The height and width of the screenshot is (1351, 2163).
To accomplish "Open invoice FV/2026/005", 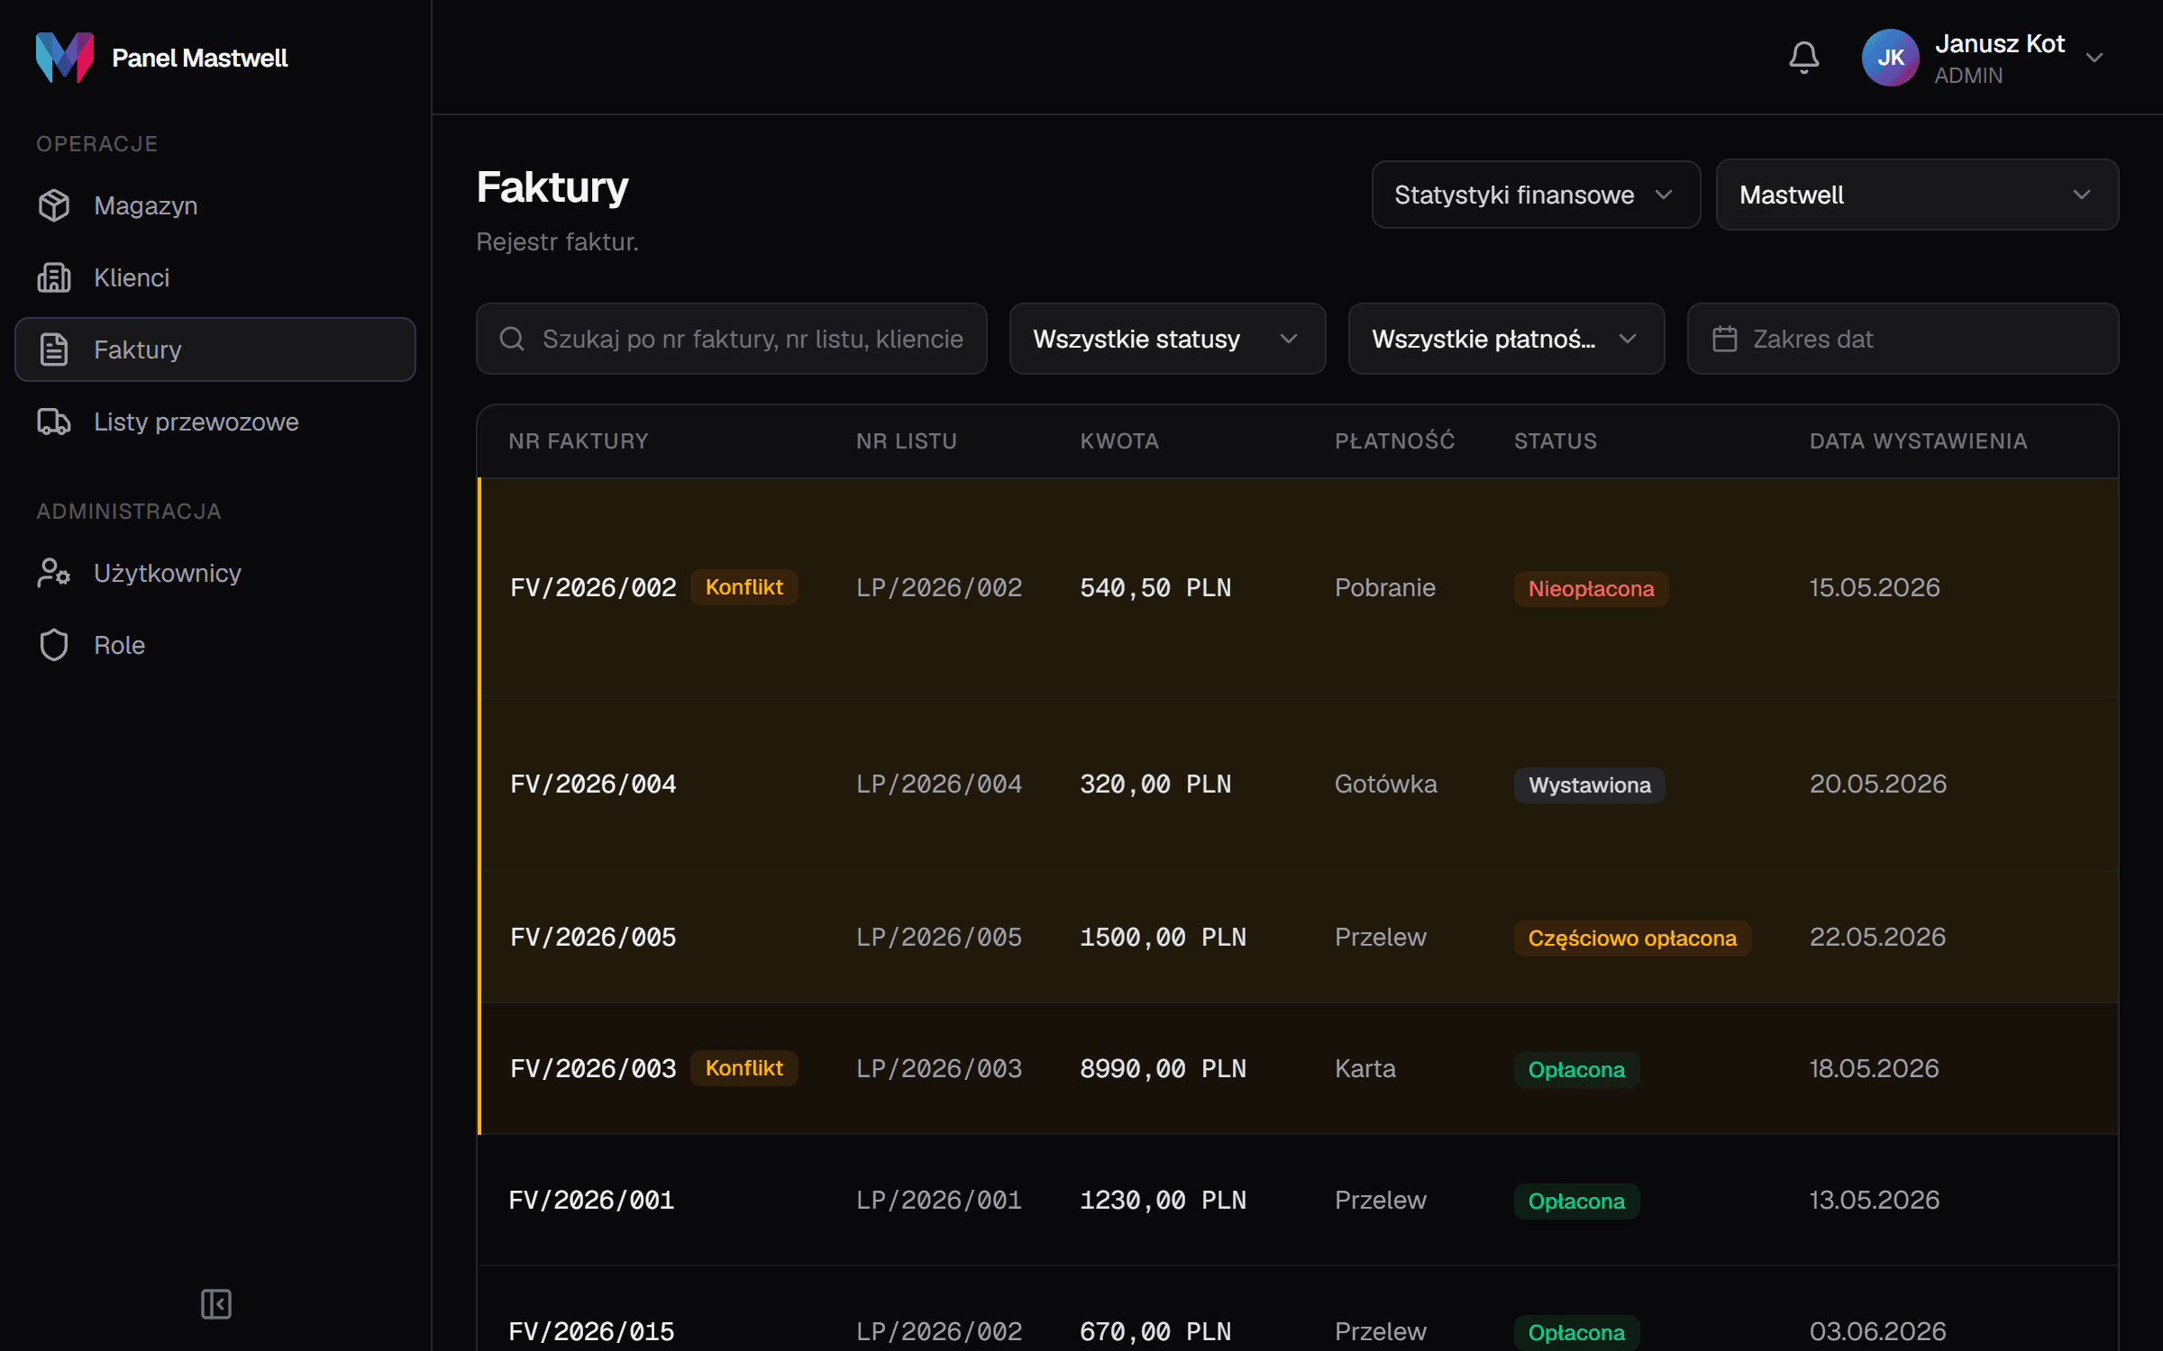I will click(x=593, y=937).
